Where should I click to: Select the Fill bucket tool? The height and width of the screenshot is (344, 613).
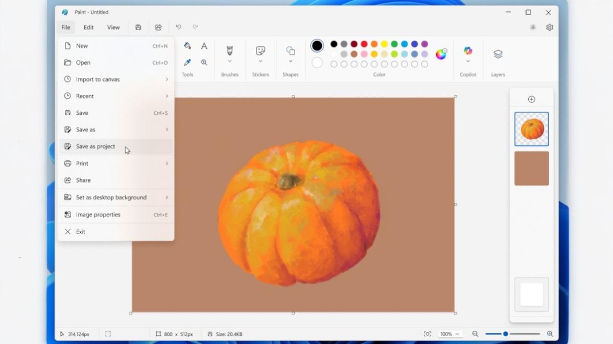click(187, 46)
